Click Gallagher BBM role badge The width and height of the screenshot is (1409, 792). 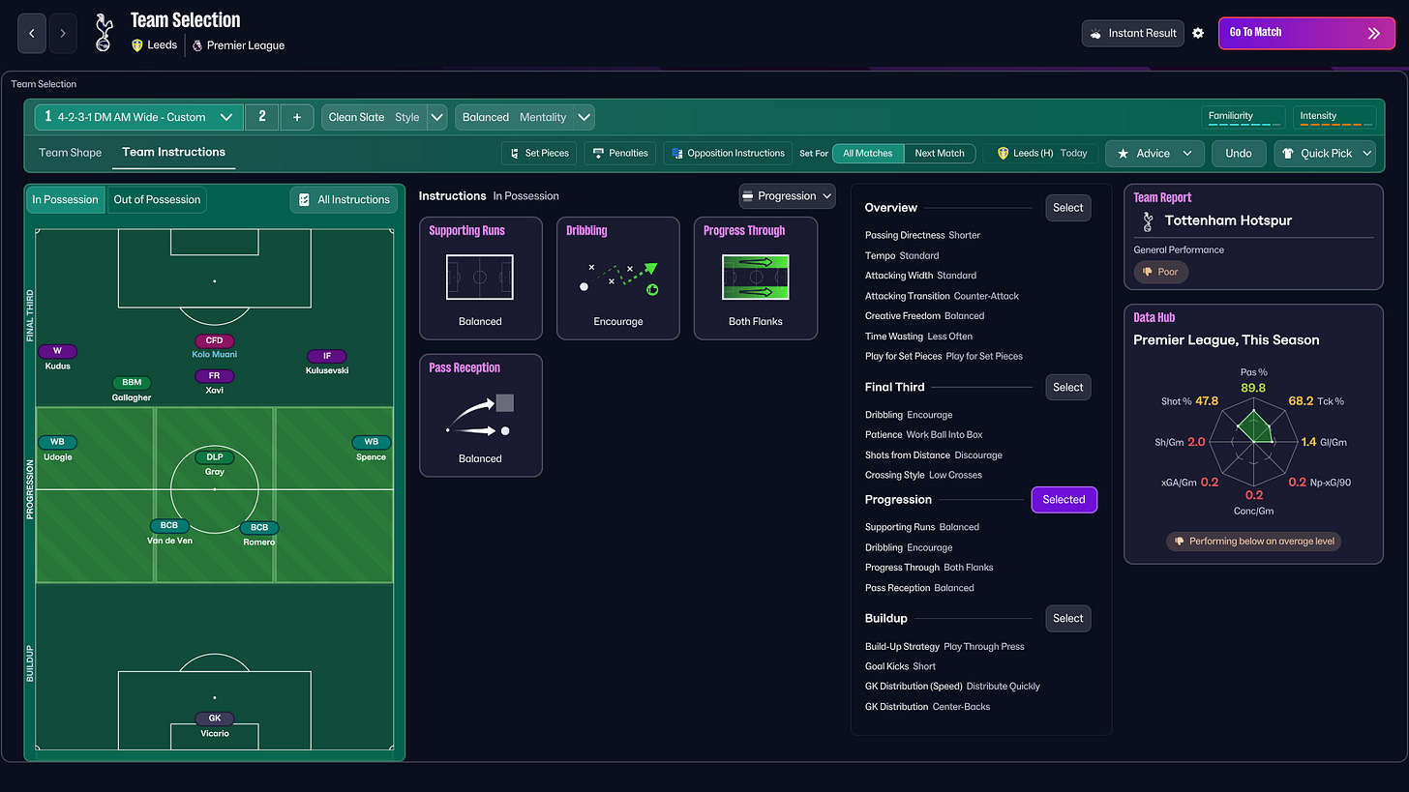(x=132, y=383)
